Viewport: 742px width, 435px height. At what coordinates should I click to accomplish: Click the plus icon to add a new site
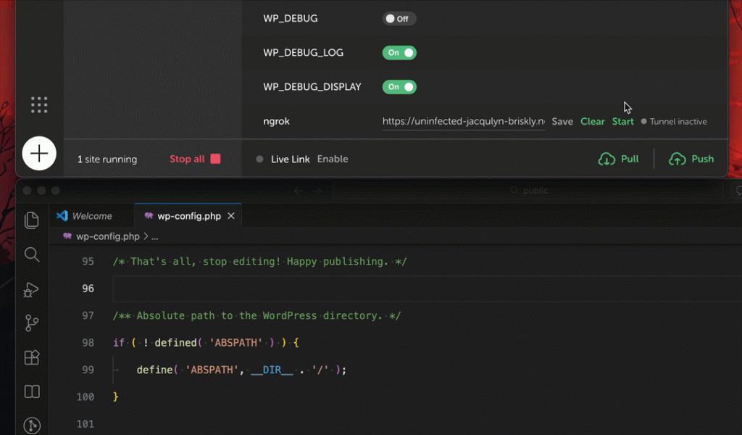39,153
